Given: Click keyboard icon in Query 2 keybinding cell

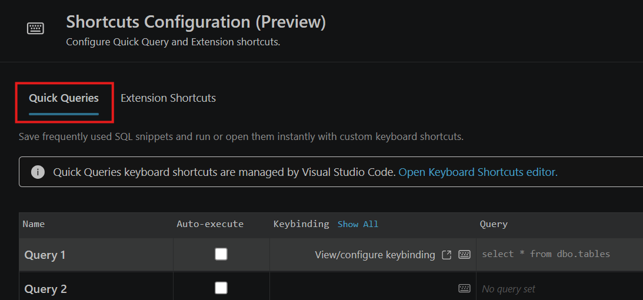Looking at the screenshot, I should tap(464, 288).
